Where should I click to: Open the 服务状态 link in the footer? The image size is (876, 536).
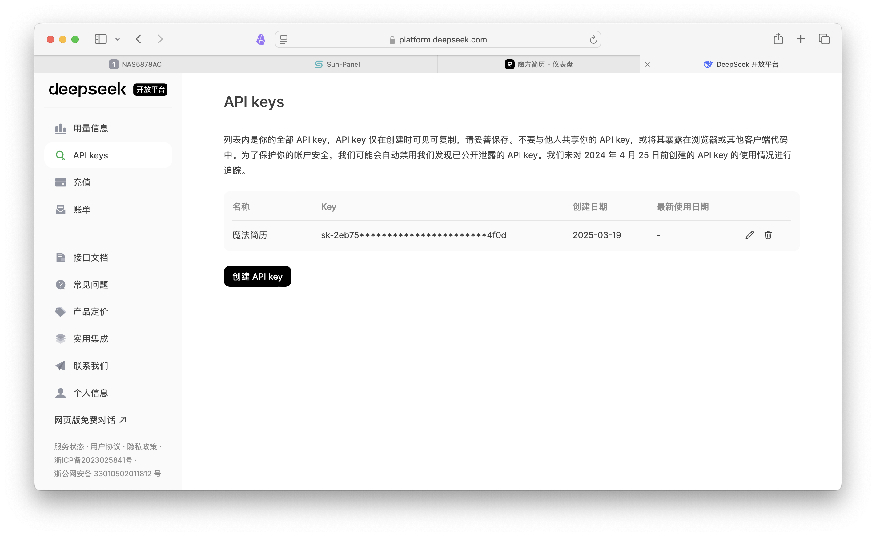pos(69,446)
